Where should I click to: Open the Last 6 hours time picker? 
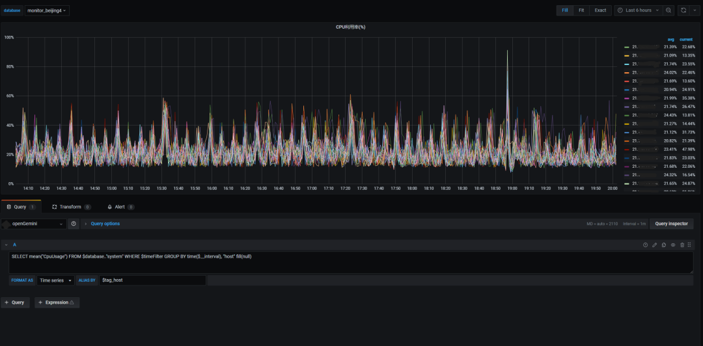(638, 10)
